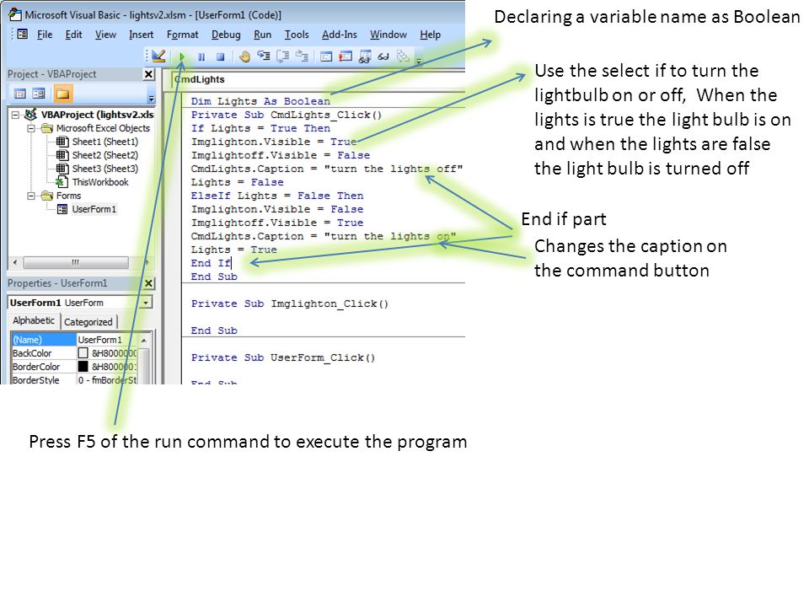Open the Help menu
Viewport: 809px width, 607px height.
430,35
